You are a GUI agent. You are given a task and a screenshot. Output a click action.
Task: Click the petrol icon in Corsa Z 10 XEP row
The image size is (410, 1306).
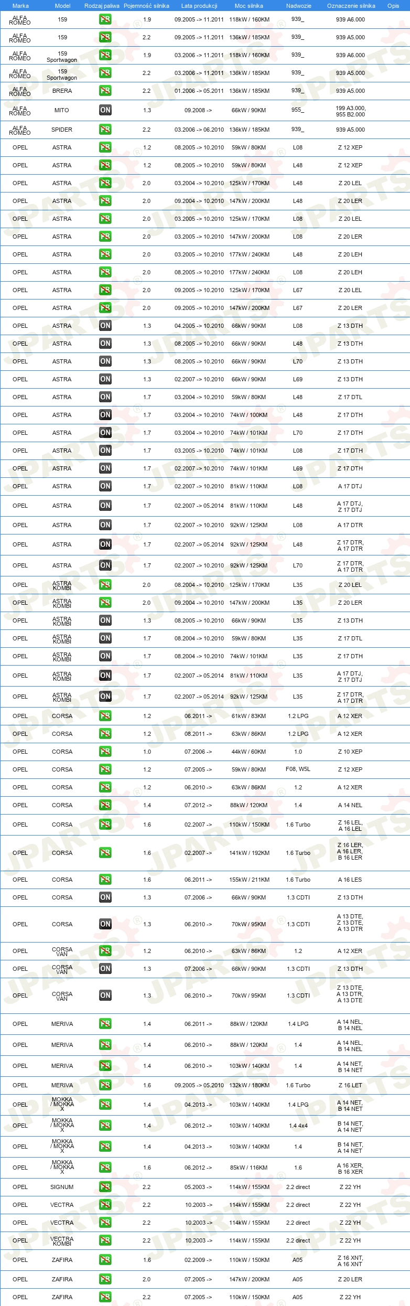coord(105,752)
